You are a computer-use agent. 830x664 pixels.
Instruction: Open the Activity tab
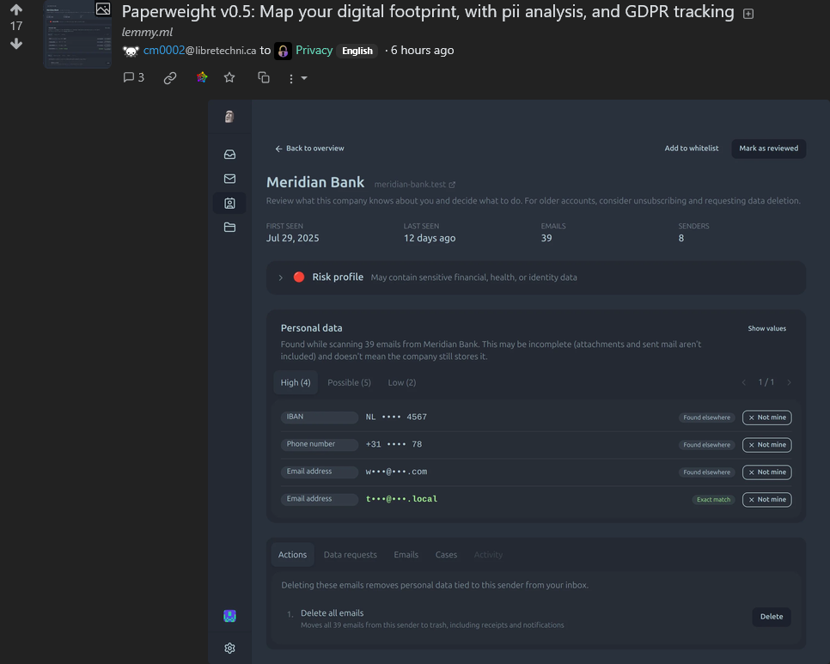[488, 555]
